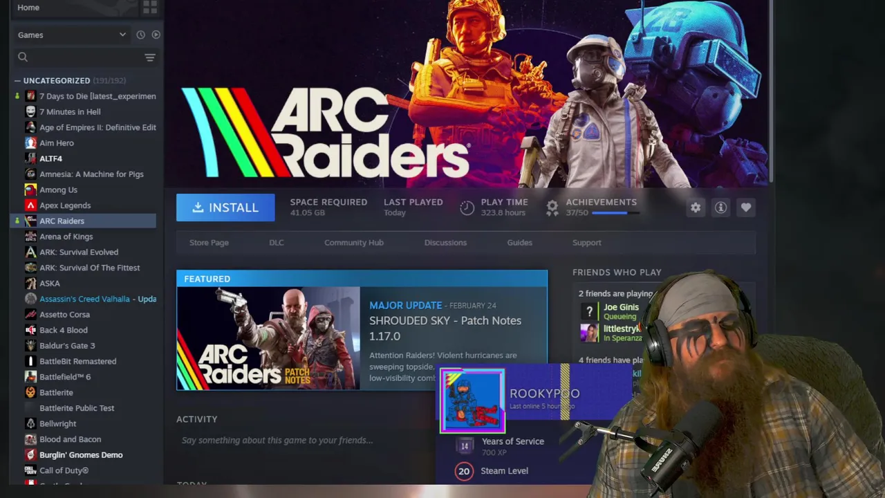
Task: Open ARK: Survival Of The Fittest
Action: [89, 268]
